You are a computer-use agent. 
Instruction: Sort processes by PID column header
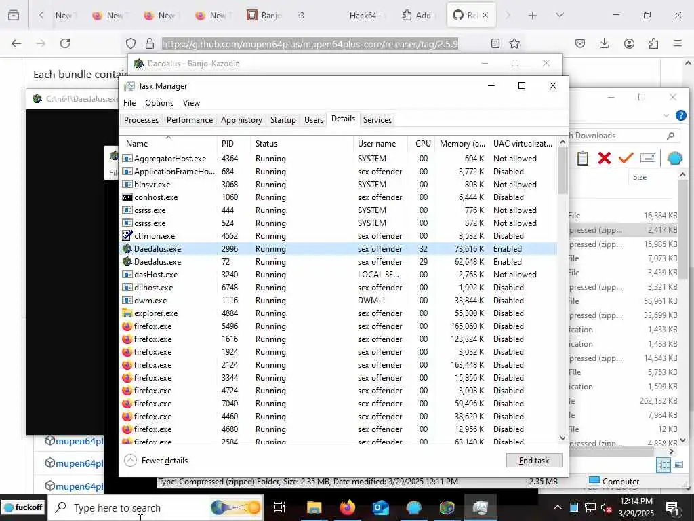234,144
